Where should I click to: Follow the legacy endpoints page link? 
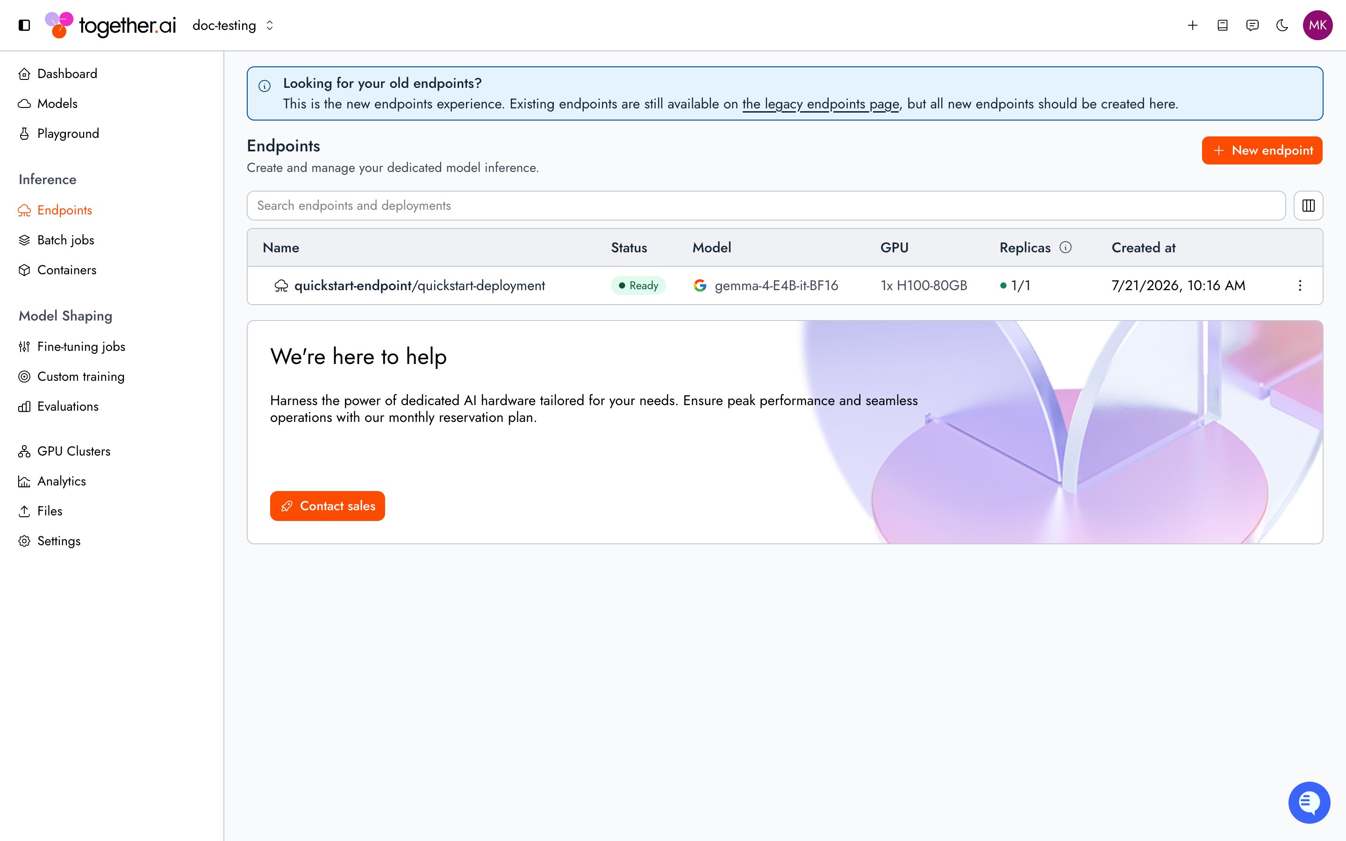[x=820, y=104]
